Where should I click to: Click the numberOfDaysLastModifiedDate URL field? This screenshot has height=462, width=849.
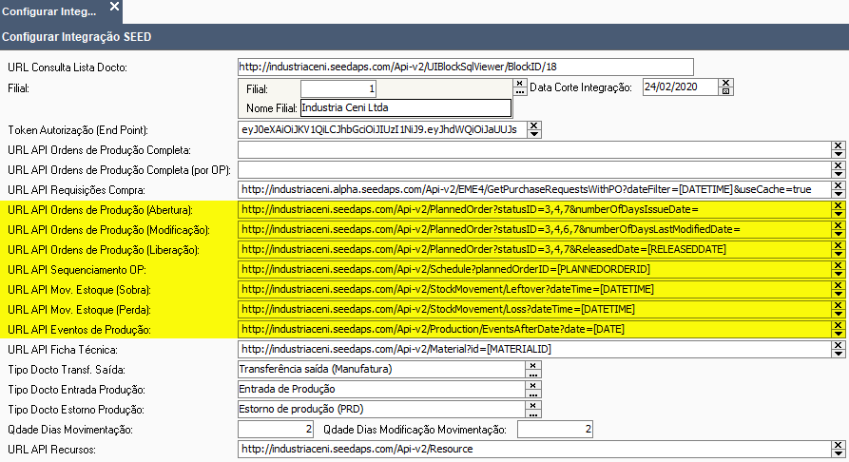(x=534, y=230)
